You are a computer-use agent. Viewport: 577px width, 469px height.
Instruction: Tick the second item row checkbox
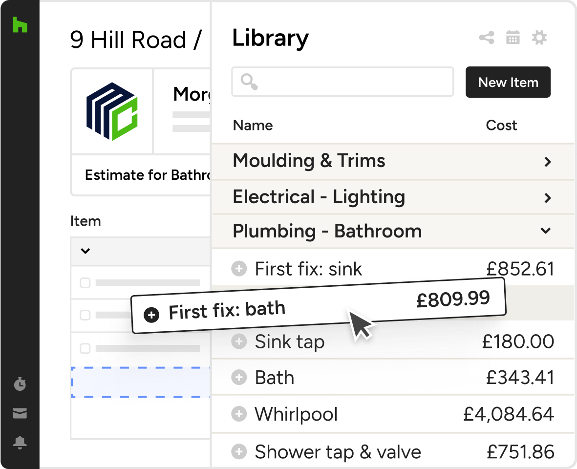85,316
